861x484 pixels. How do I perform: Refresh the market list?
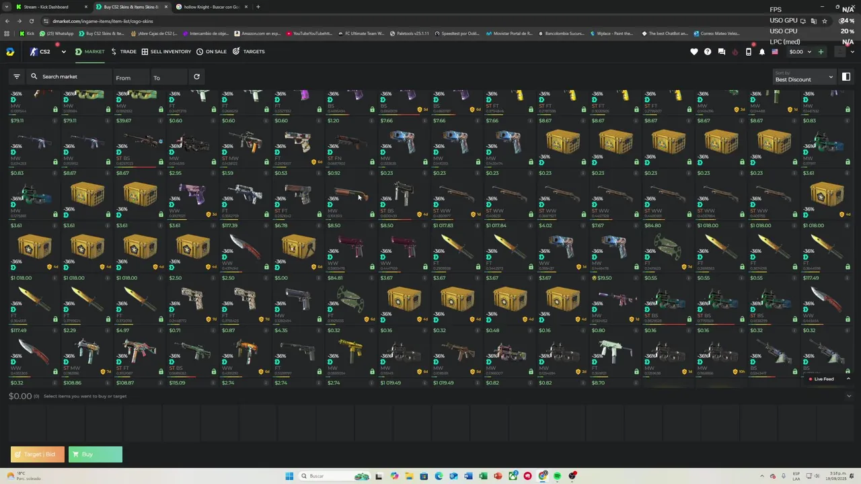pos(196,77)
